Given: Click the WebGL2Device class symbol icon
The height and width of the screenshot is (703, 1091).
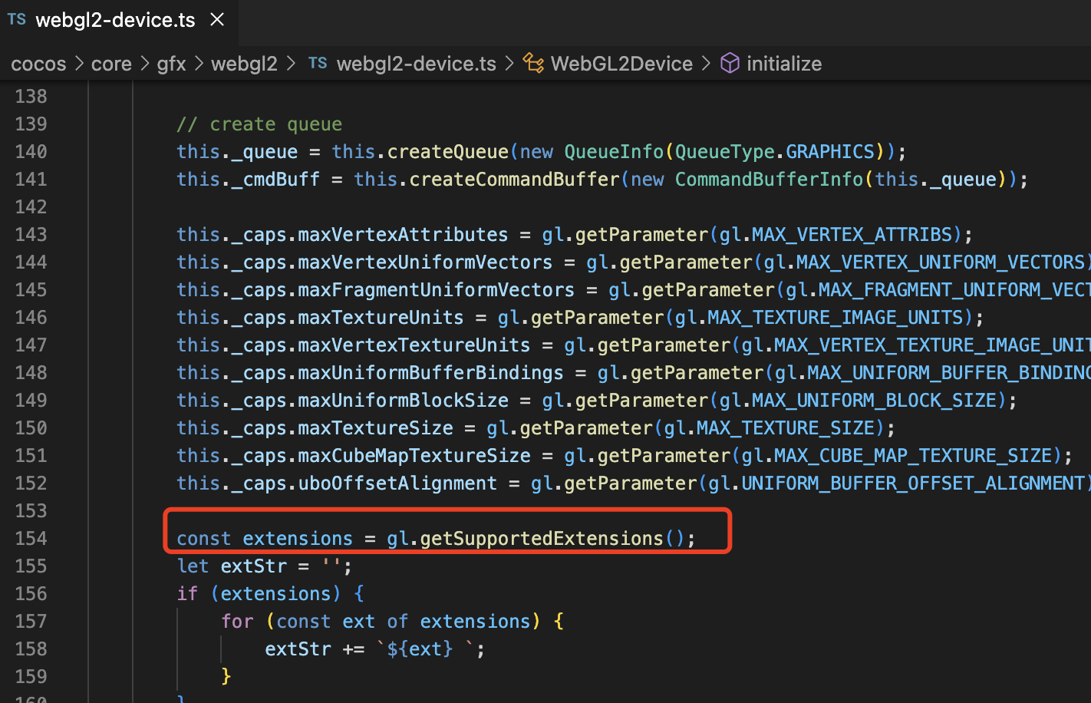Looking at the screenshot, I should pyautogui.click(x=533, y=64).
